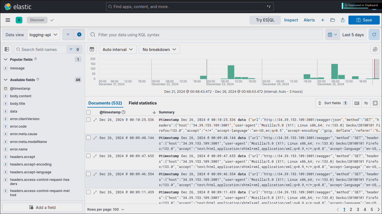Open the Rows per page selector
The width and height of the screenshot is (382, 214).
105,209
